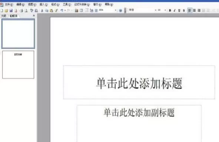The height and width of the screenshot is (142, 219).
Task: Click the PowerPoint icon left of 文件
Action: click(1, 4)
